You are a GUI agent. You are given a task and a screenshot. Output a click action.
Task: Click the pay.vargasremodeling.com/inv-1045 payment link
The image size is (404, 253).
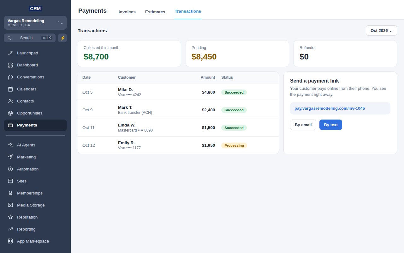330,108
